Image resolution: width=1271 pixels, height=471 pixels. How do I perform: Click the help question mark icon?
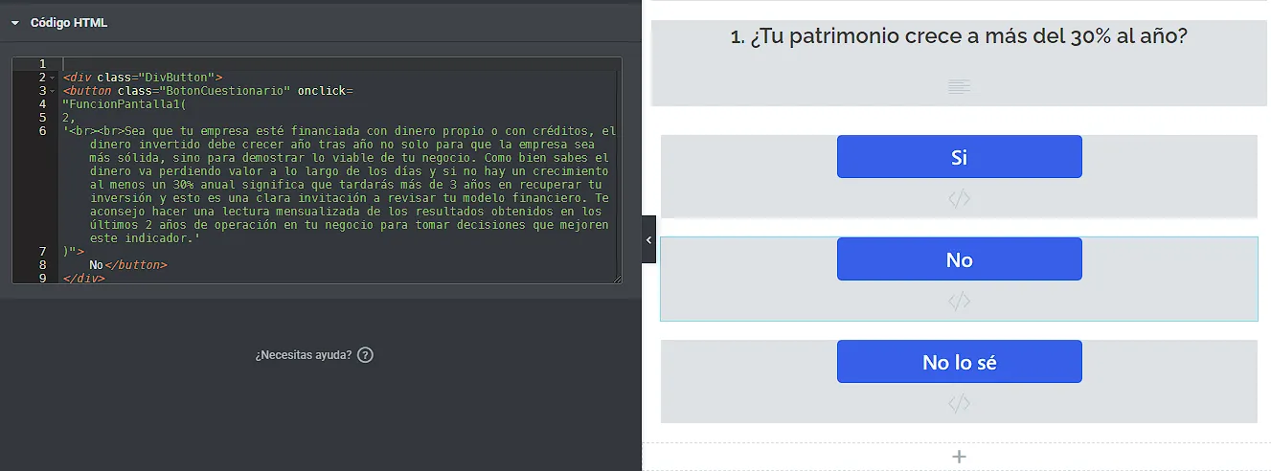click(365, 355)
